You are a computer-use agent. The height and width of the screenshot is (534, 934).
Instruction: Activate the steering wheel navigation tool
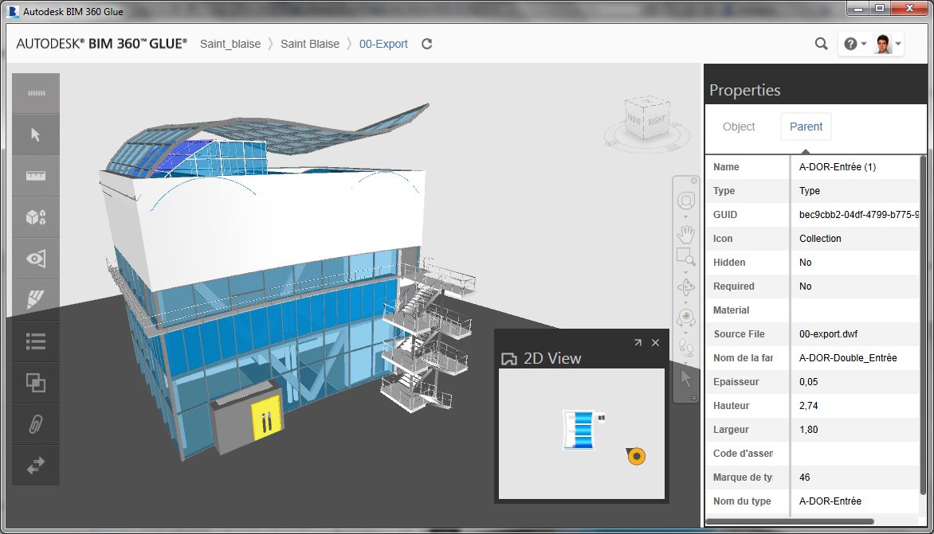685,201
